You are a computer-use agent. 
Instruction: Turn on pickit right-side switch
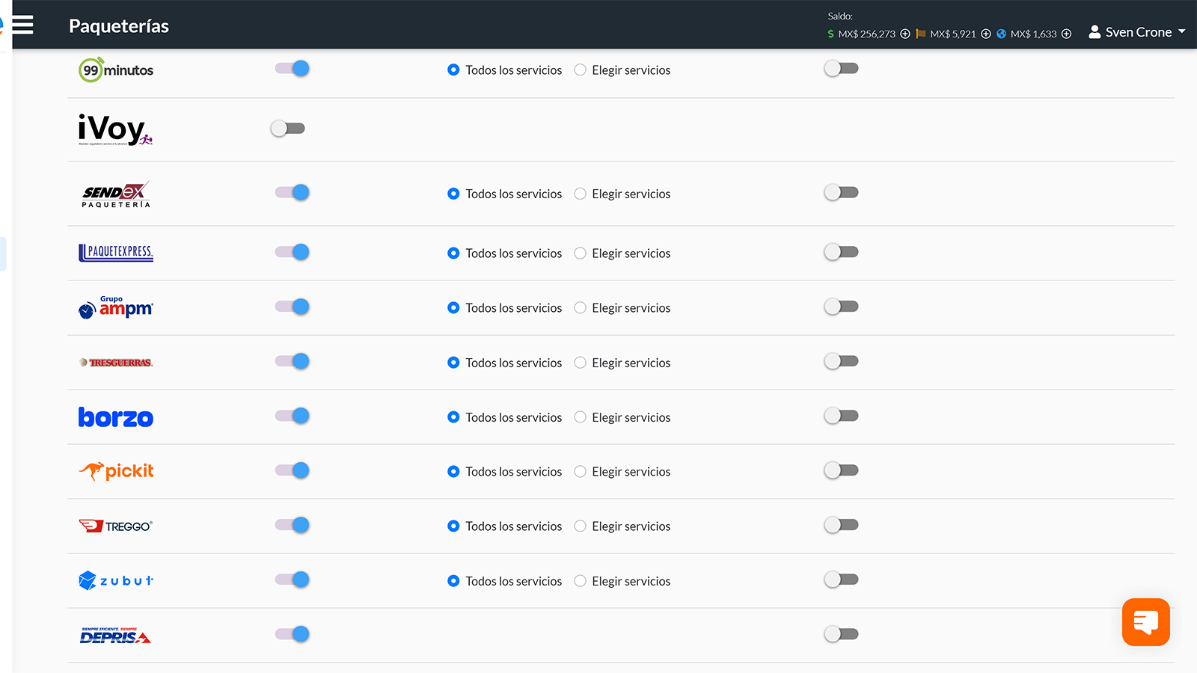842,471
